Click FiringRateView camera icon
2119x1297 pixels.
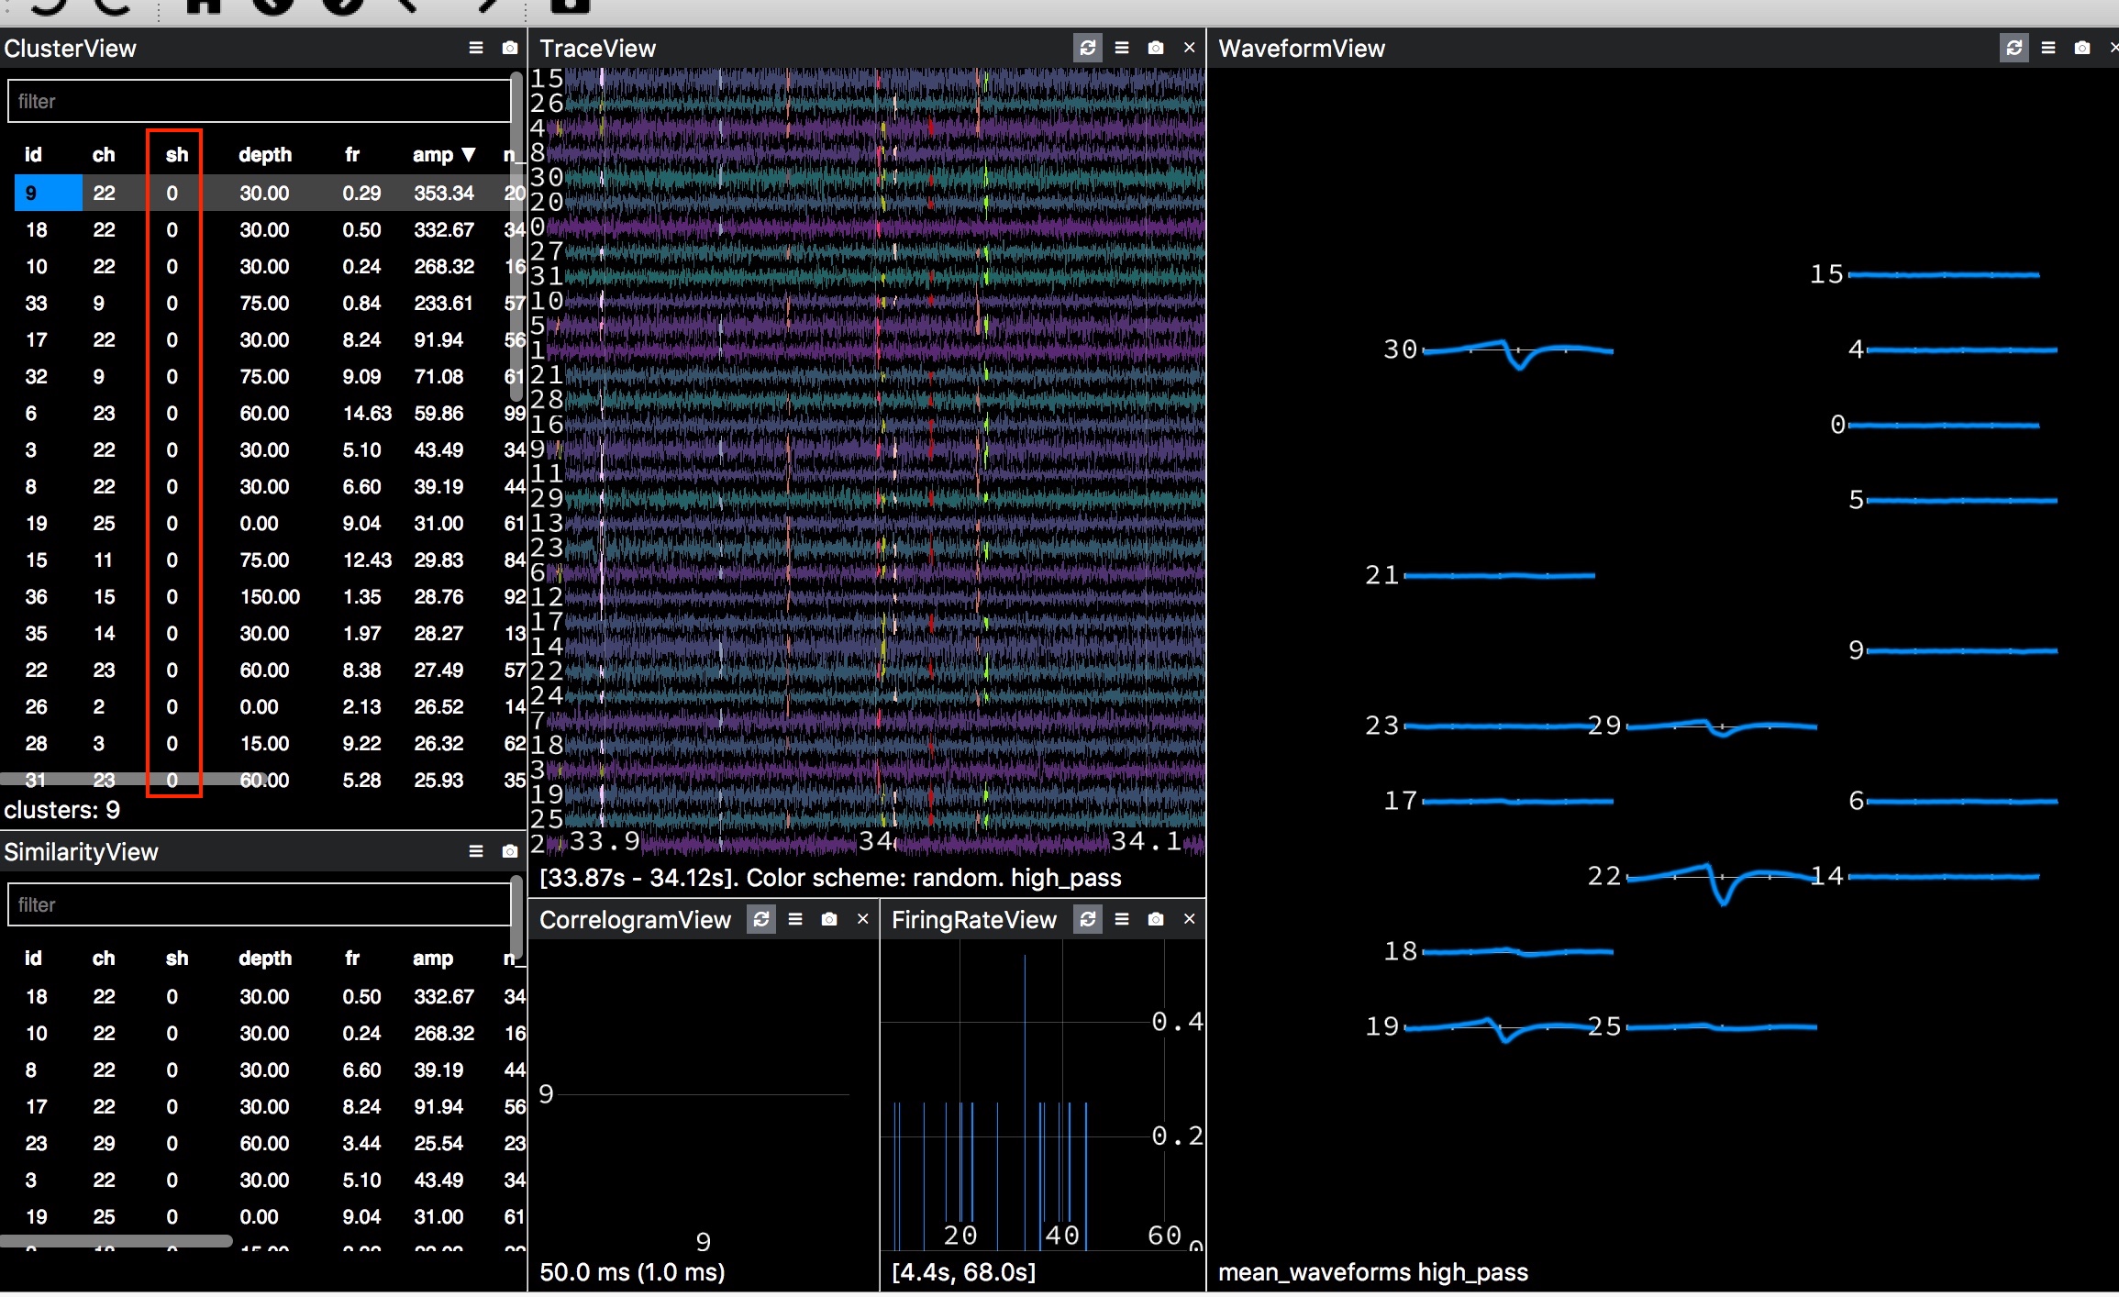coord(1156,919)
